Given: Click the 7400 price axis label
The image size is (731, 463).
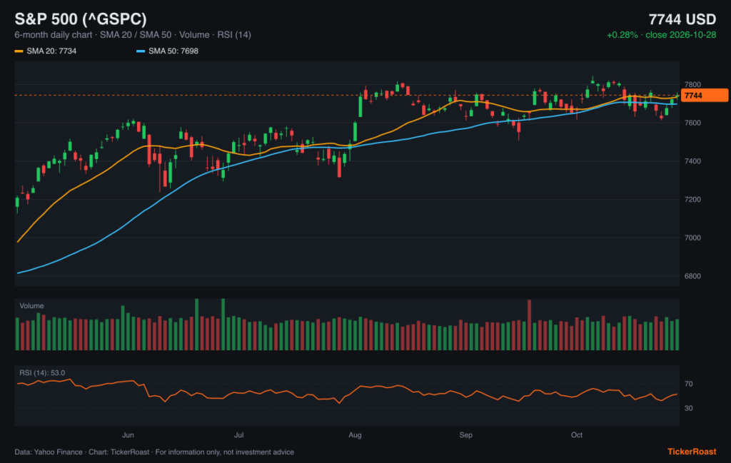Looking at the screenshot, I should [x=692, y=161].
